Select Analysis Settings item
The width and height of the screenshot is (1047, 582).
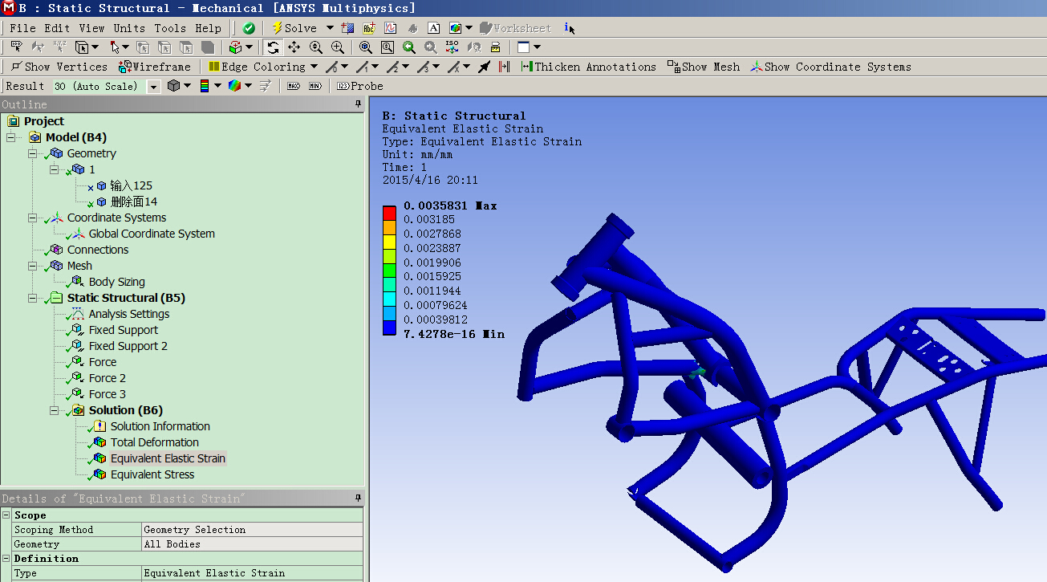pos(129,314)
